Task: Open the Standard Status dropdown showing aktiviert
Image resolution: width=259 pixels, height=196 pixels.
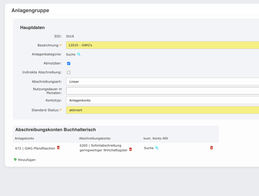Action: tap(163, 110)
